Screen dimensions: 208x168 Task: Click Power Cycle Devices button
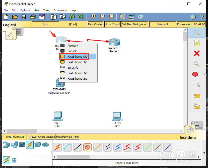coord(42,137)
